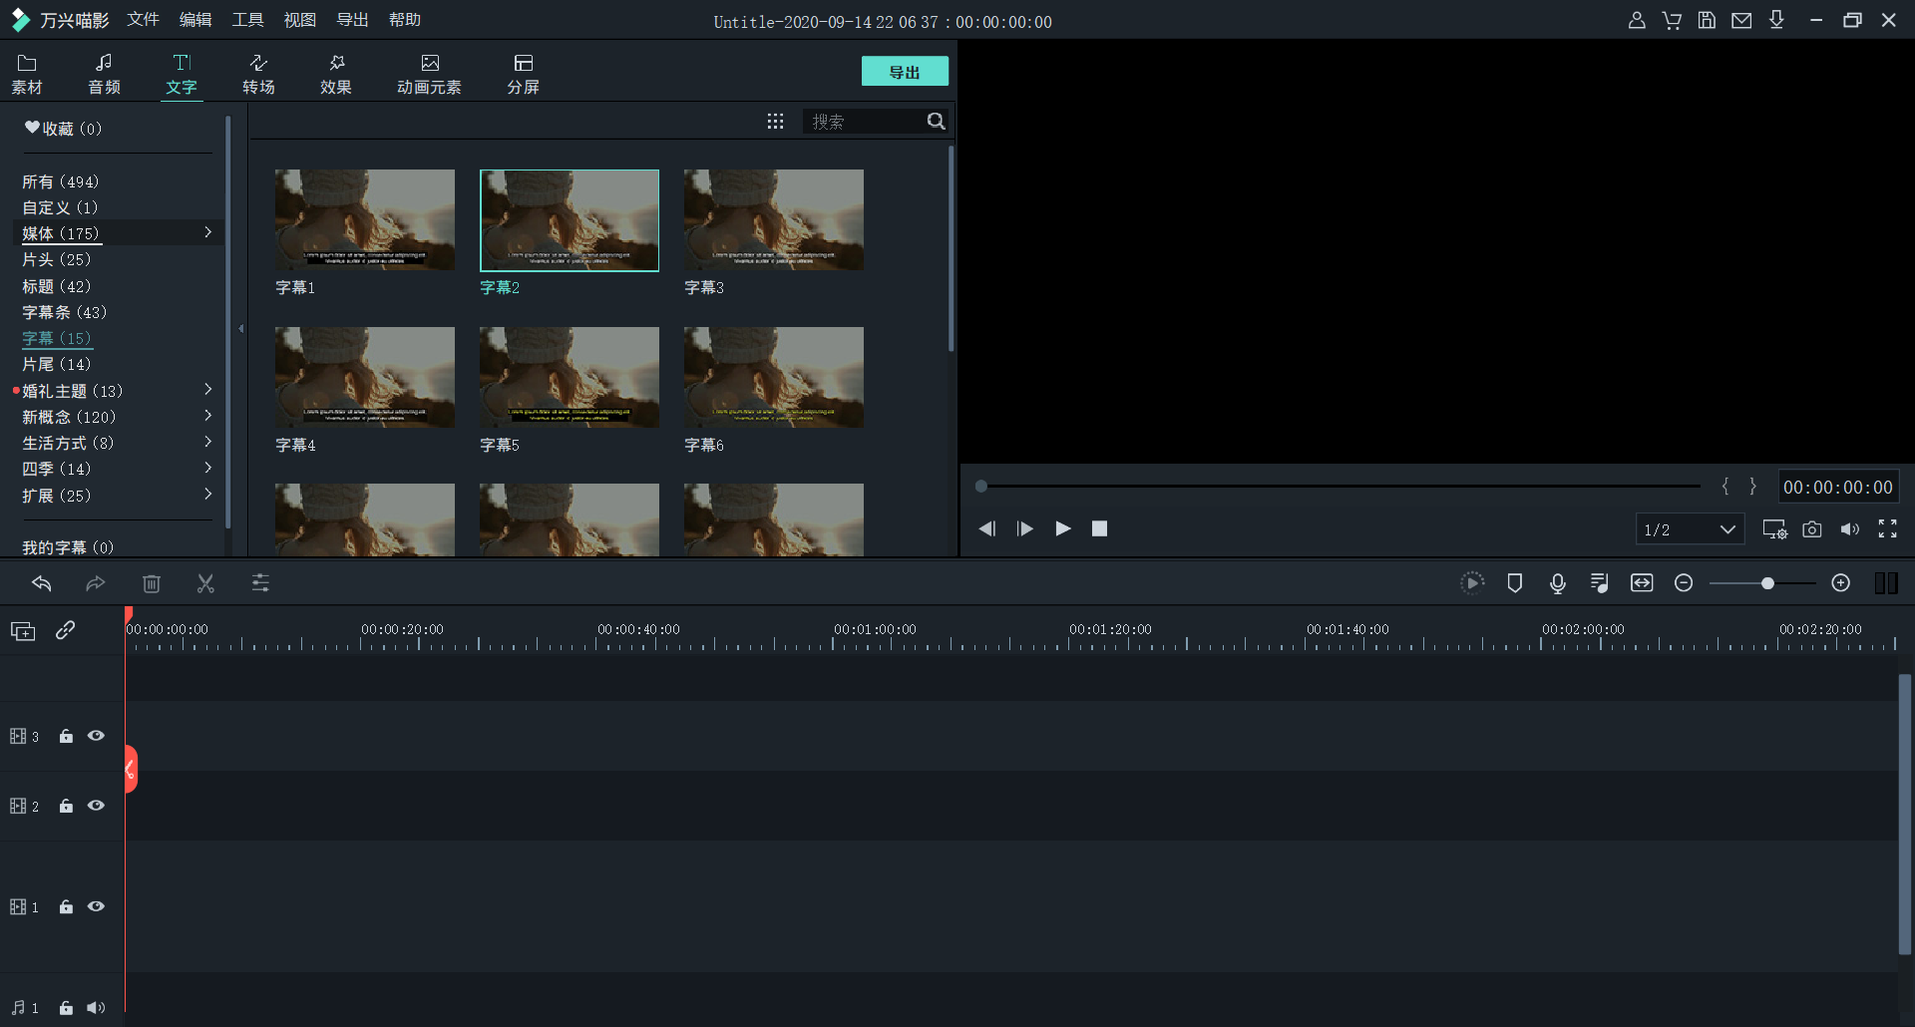Hide video track 3 with eye icon
1915x1027 pixels.
point(96,736)
